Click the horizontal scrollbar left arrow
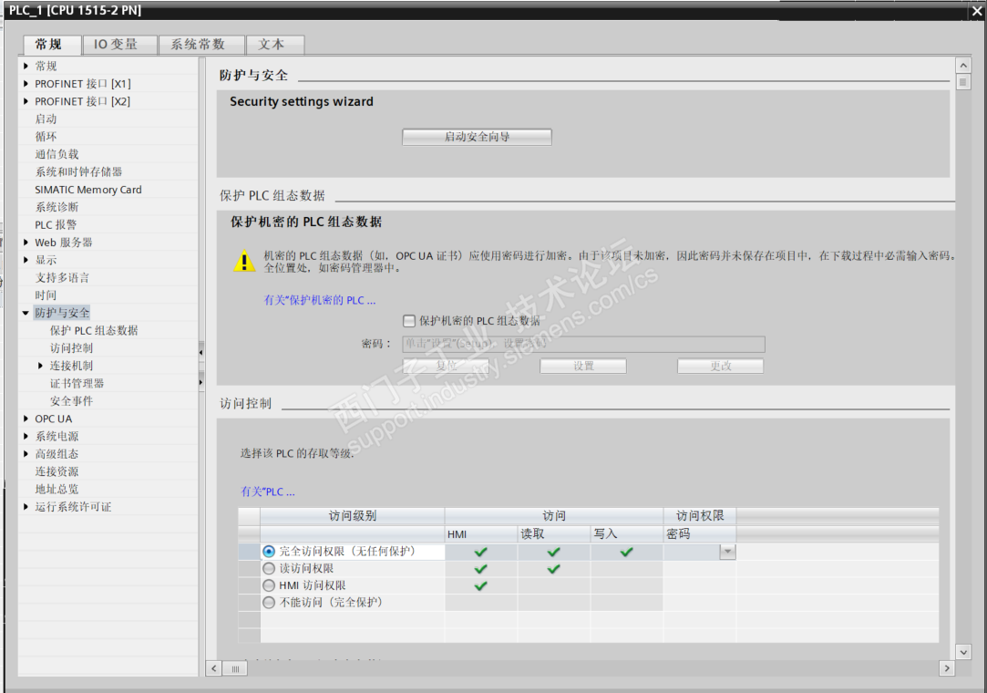Image resolution: width=987 pixels, height=693 pixels. click(214, 667)
